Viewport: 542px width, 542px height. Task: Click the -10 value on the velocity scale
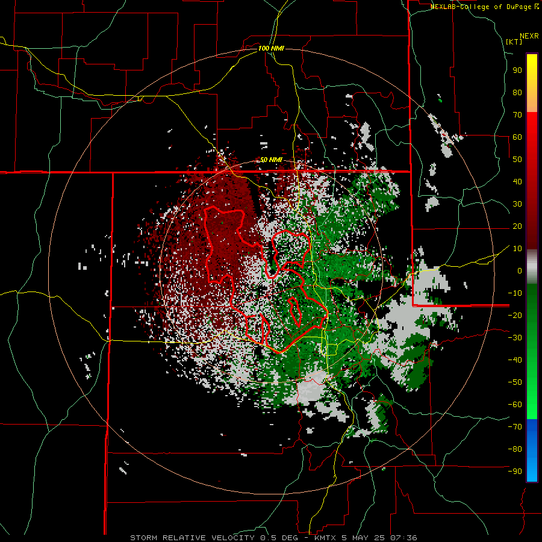(x=515, y=293)
